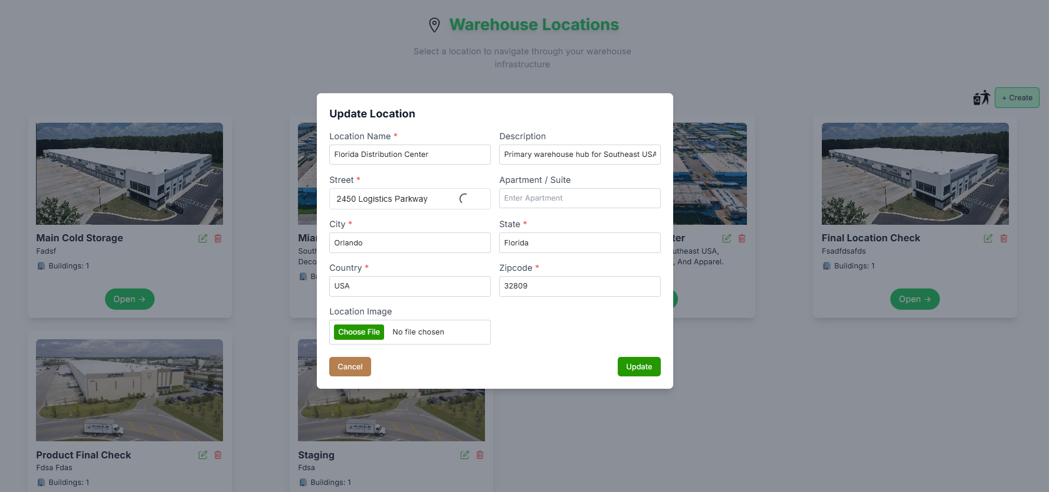Click the Final Location Check title text
Screen dimensions: 1049x492
(x=871, y=238)
